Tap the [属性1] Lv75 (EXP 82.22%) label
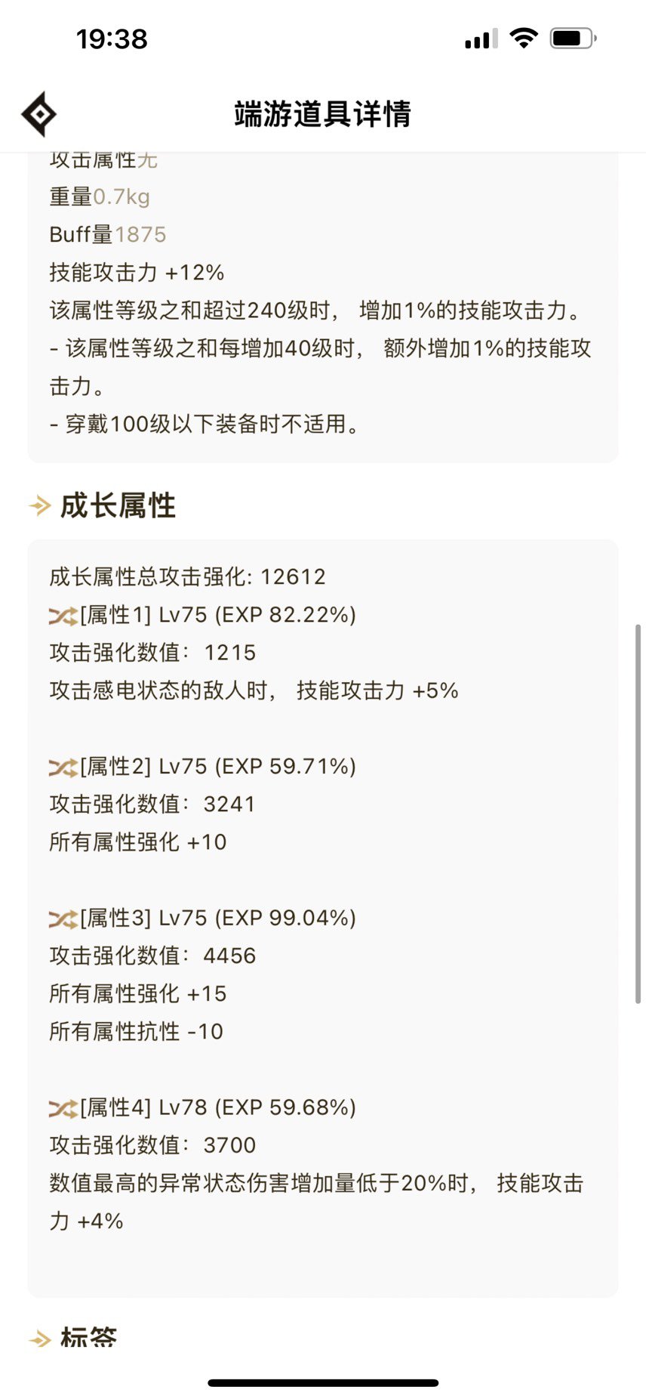Screen dimensions: 646x1399 (218, 615)
